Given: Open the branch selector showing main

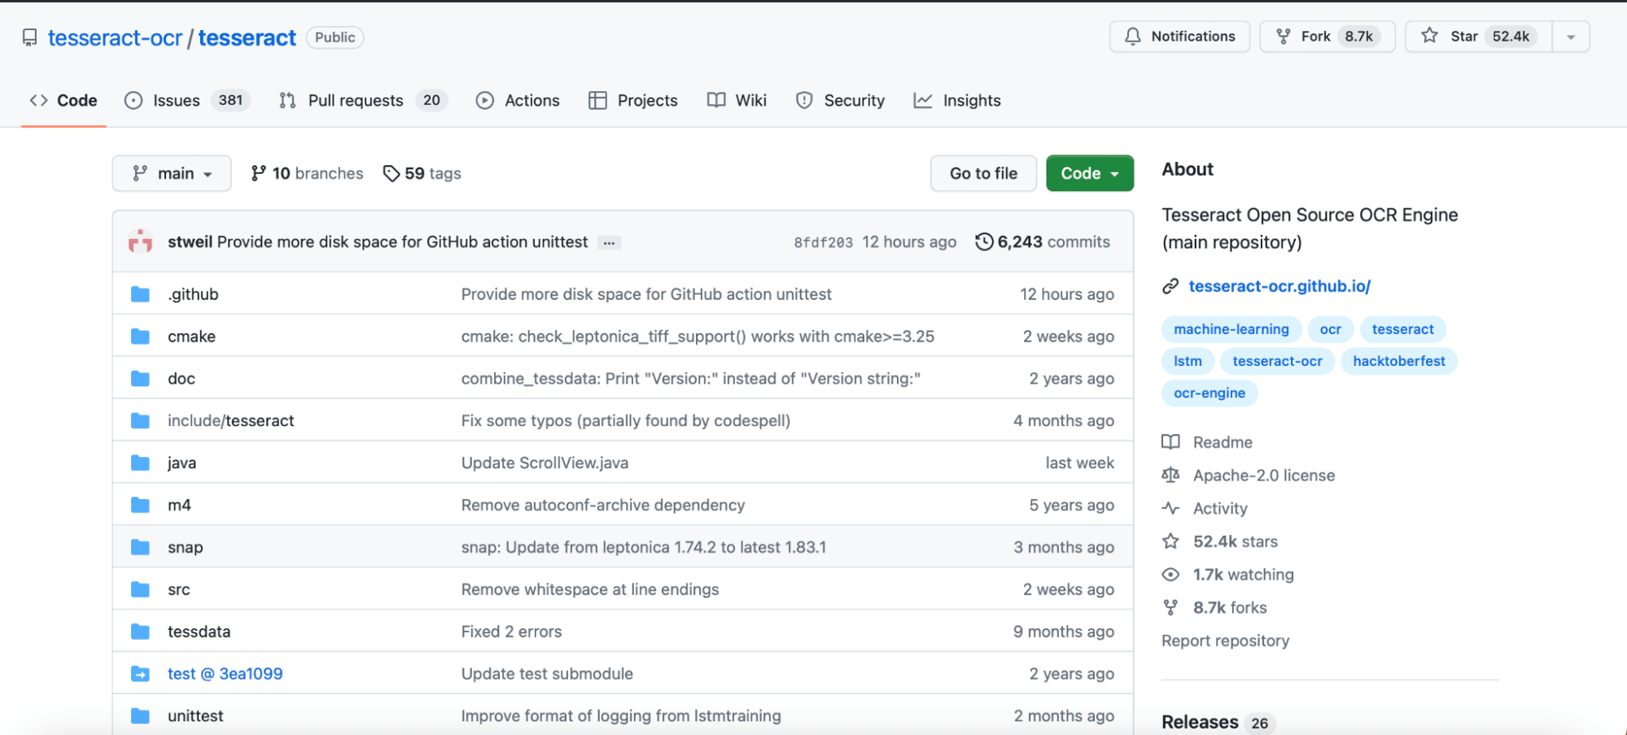Looking at the screenshot, I should [x=171, y=173].
